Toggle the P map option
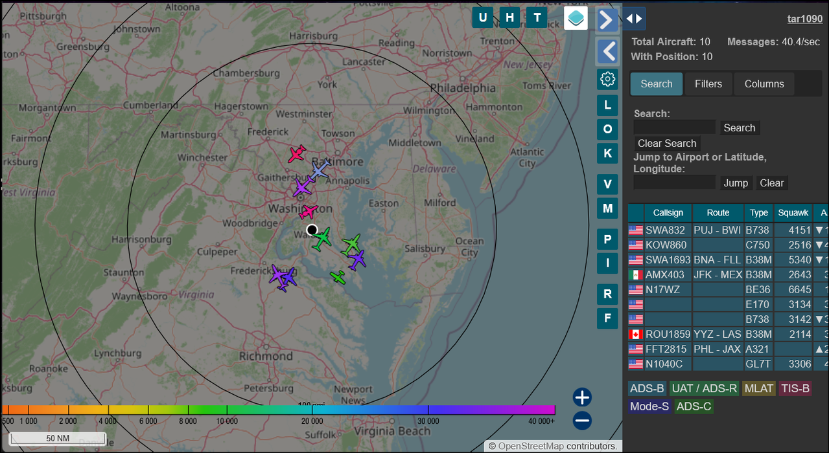 (607, 239)
